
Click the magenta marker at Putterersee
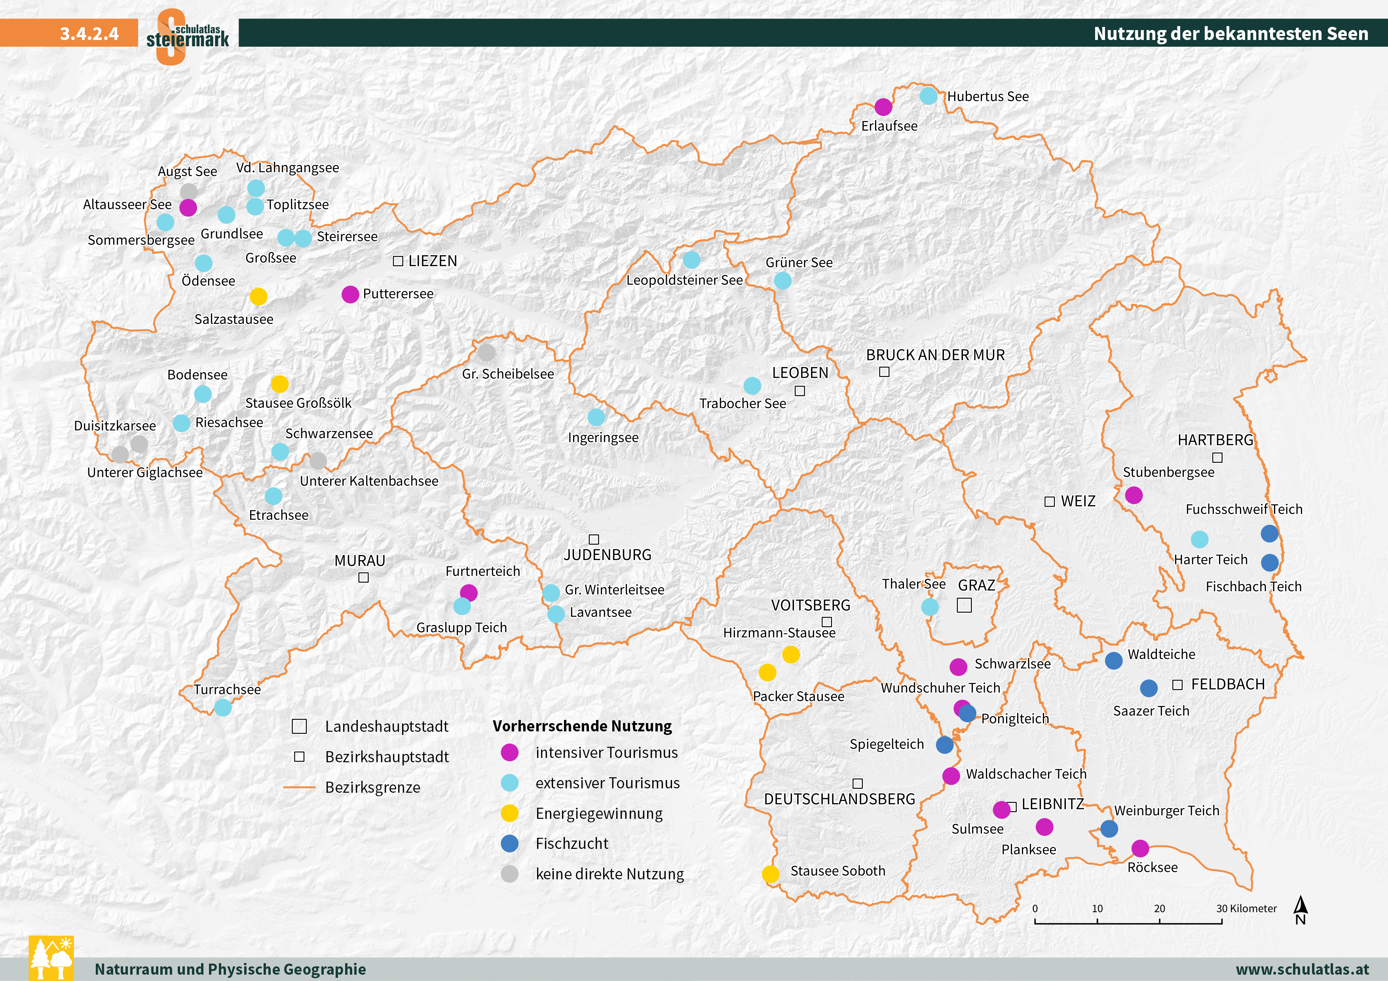click(x=350, y=294)
